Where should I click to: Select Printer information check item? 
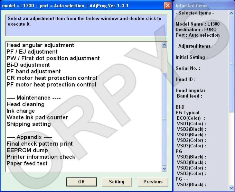pyautogui.click(x=41, y=157)
